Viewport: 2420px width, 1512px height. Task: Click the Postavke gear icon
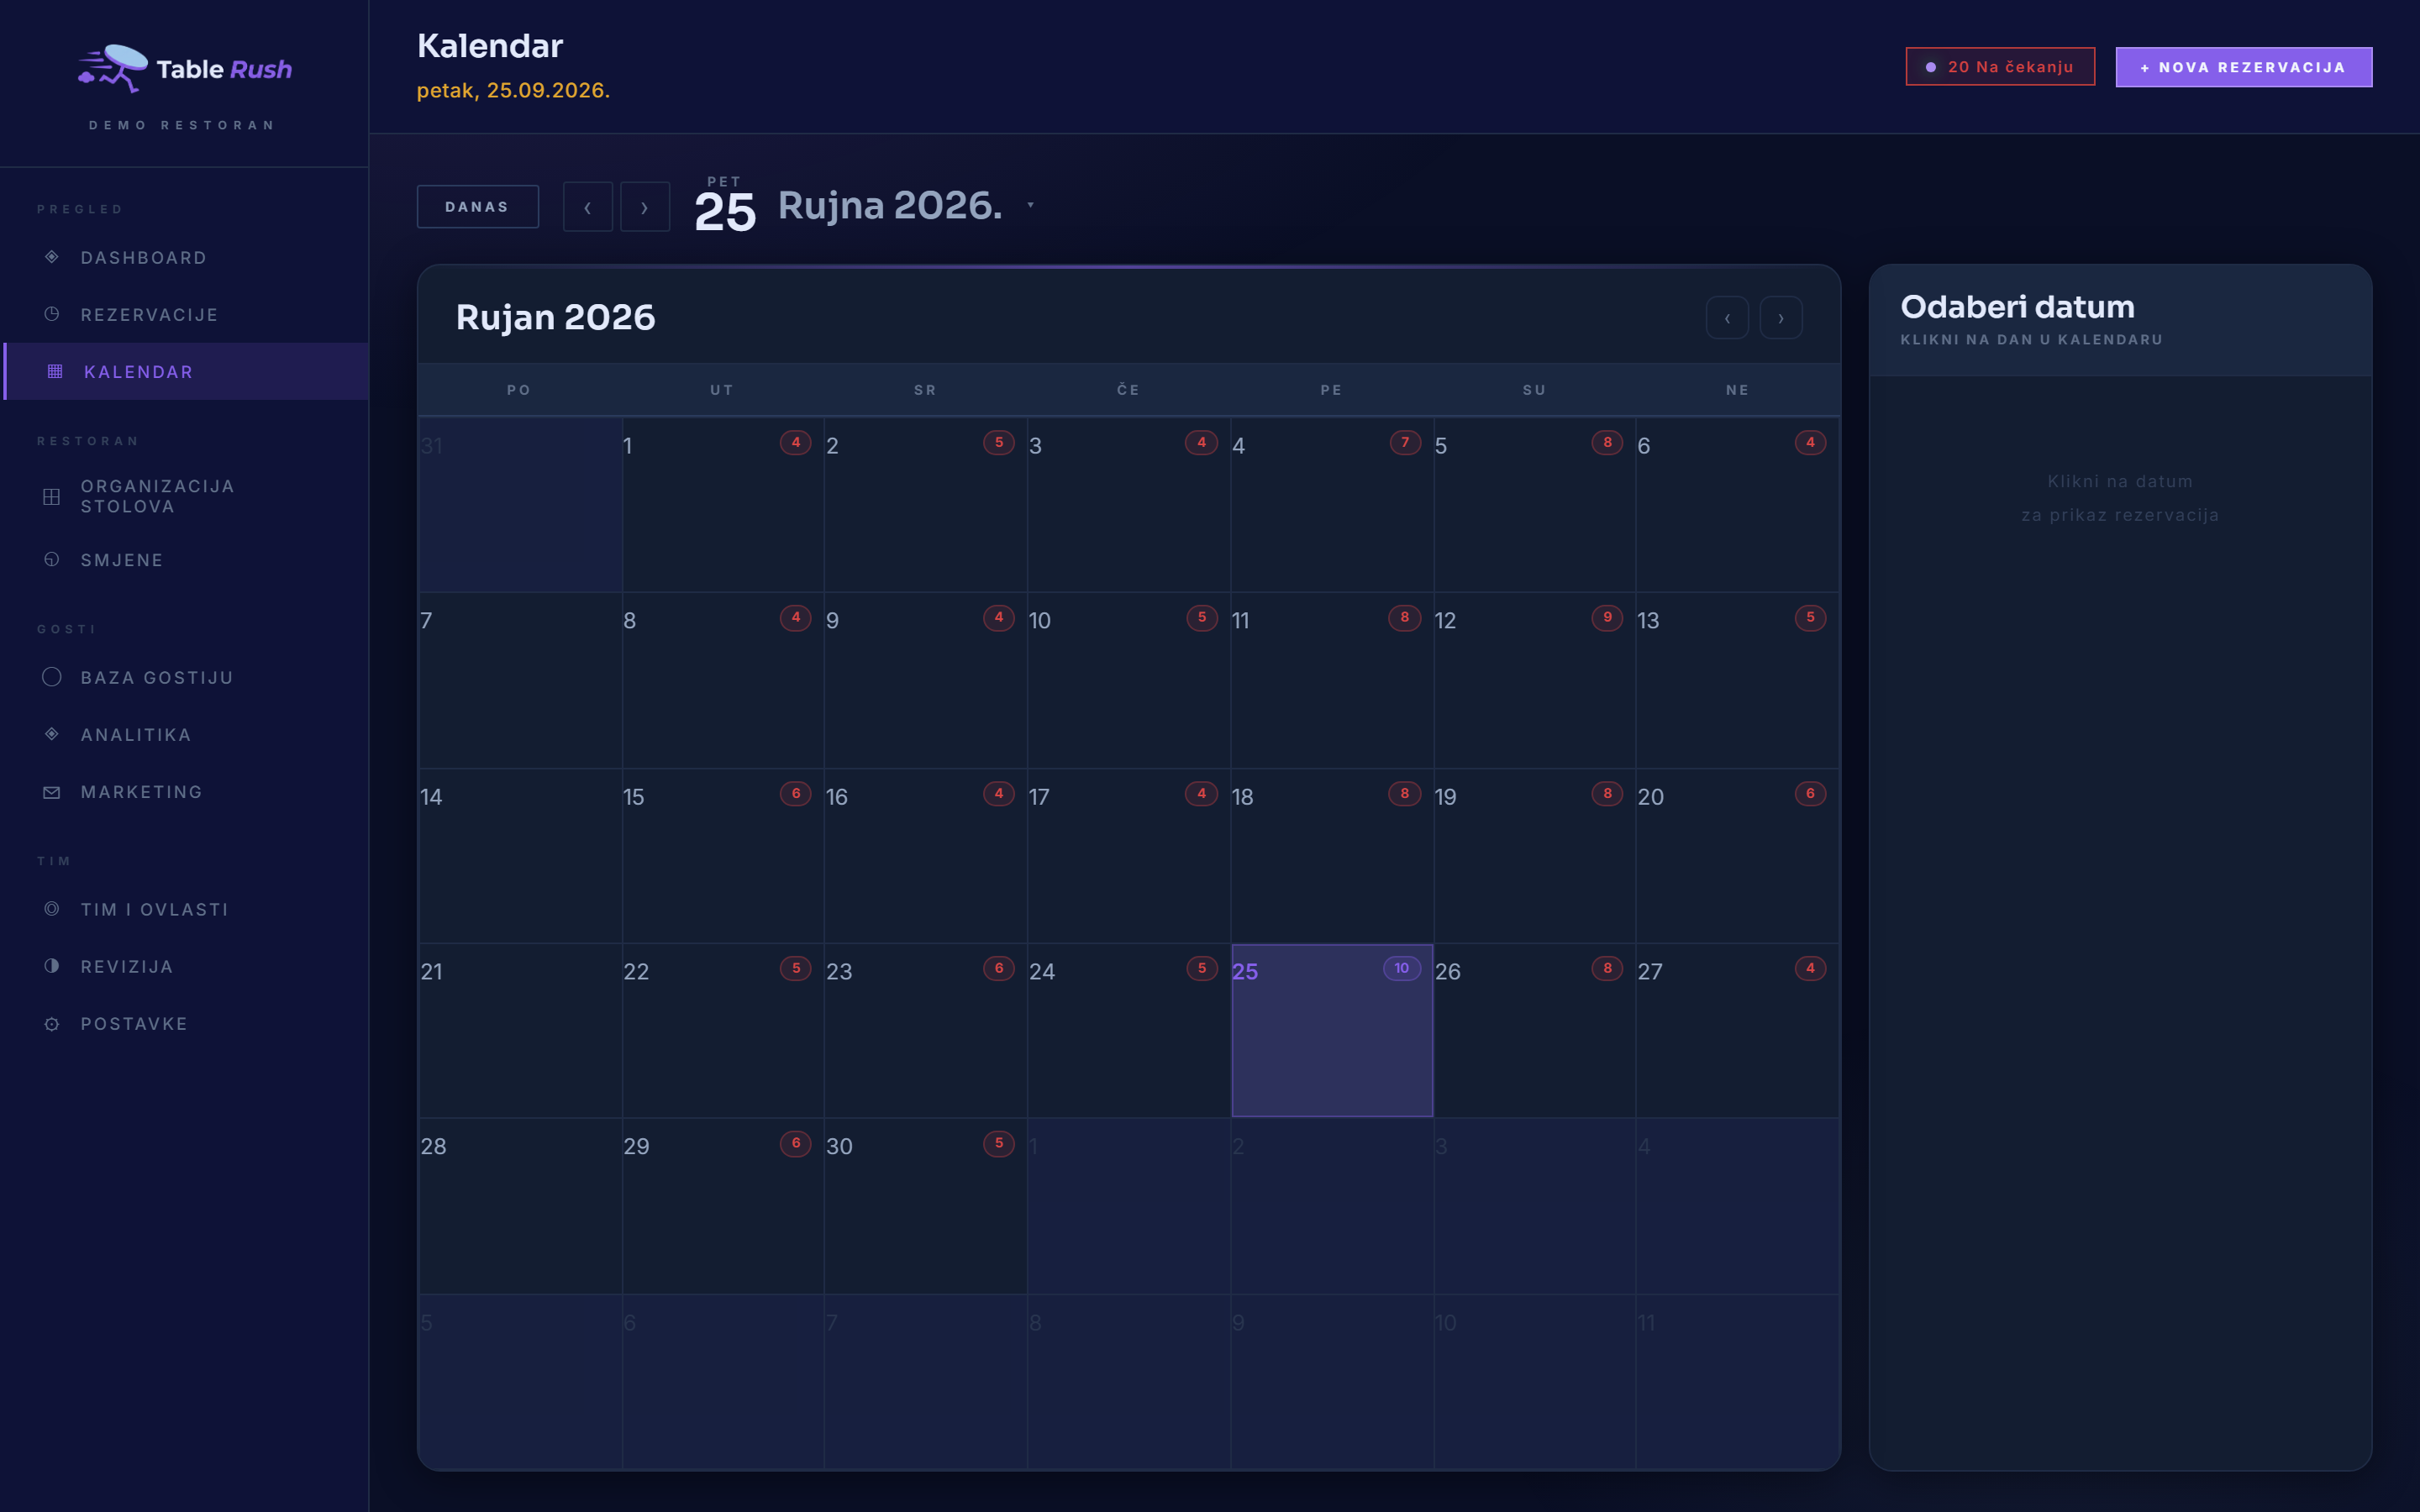coord(52,1024)
